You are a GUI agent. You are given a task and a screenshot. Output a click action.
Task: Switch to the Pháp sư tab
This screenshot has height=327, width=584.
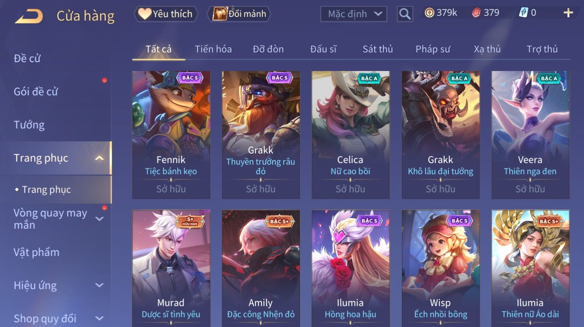[x=433, y=49]
